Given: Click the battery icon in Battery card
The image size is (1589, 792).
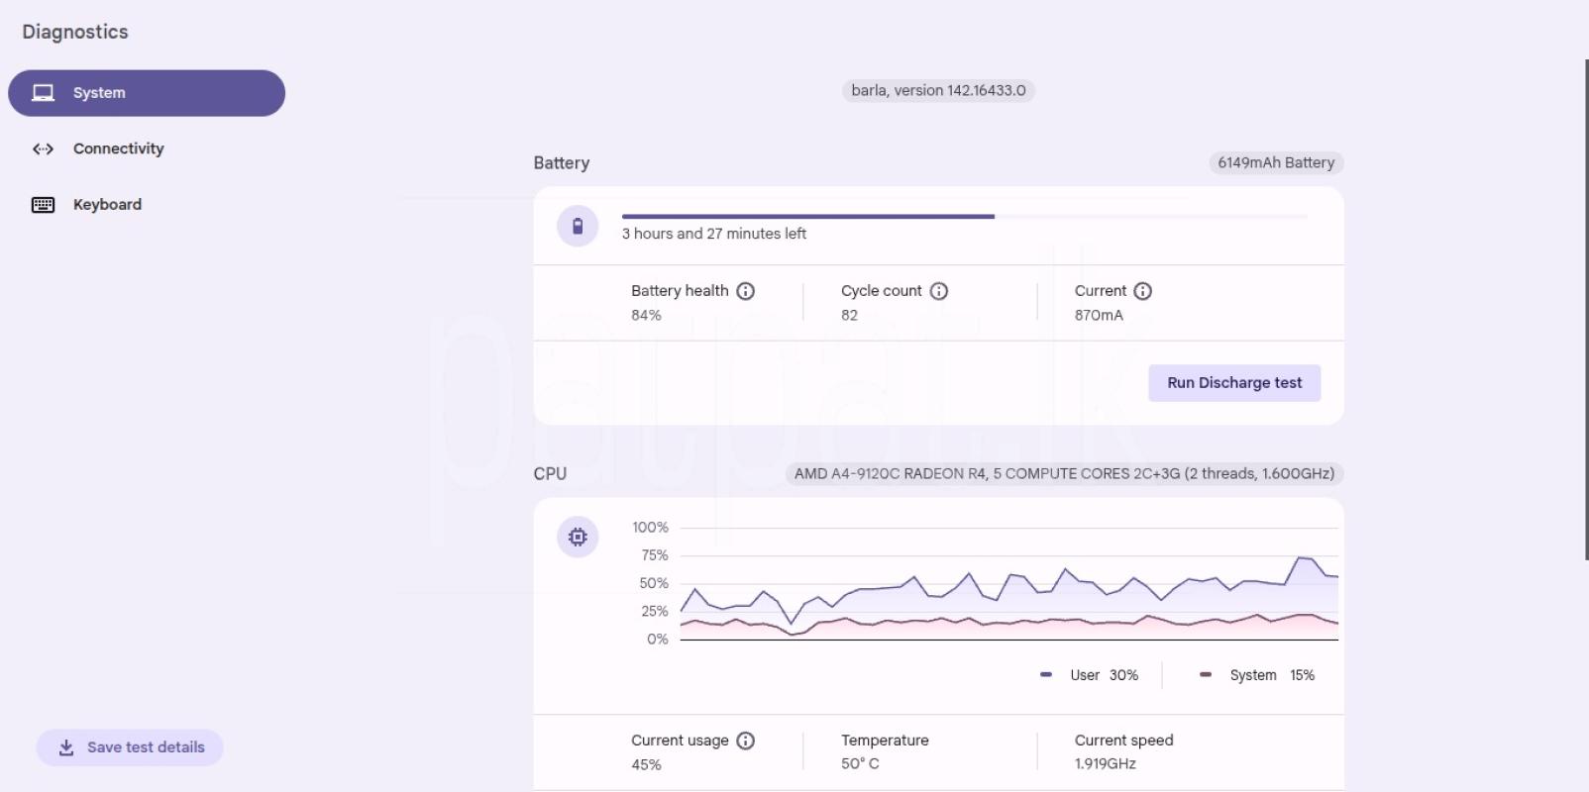Looking at the screenshot, I should (578, 226).
